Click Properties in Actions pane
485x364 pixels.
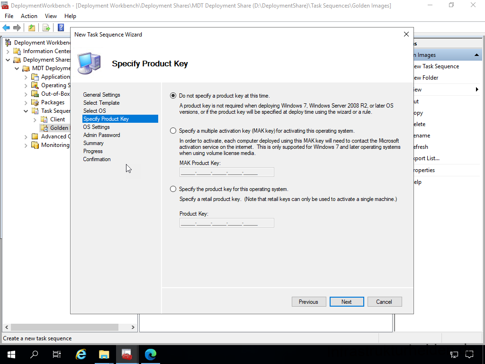point(424,170)
